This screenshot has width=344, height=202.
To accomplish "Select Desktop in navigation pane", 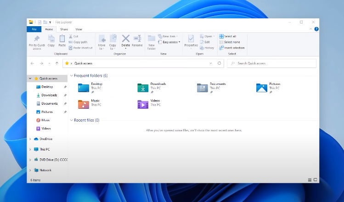I will tap(47, 87).
